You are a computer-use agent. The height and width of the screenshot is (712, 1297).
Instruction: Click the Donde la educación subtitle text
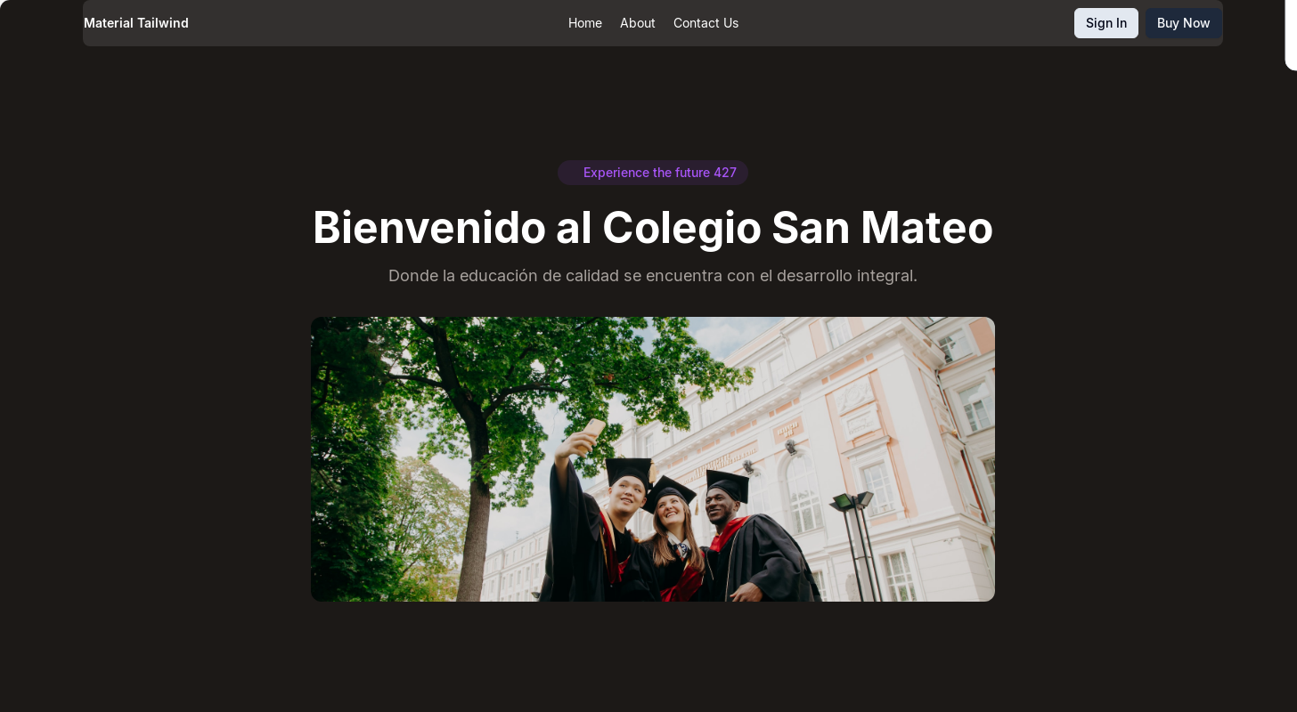click(x=653, y=276)
